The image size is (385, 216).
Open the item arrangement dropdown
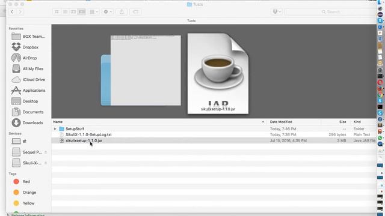click(x=94, y=12)
